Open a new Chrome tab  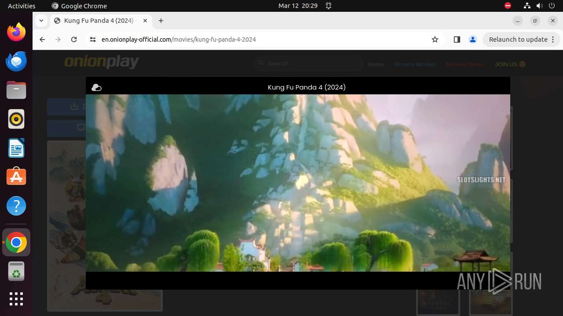161,21
